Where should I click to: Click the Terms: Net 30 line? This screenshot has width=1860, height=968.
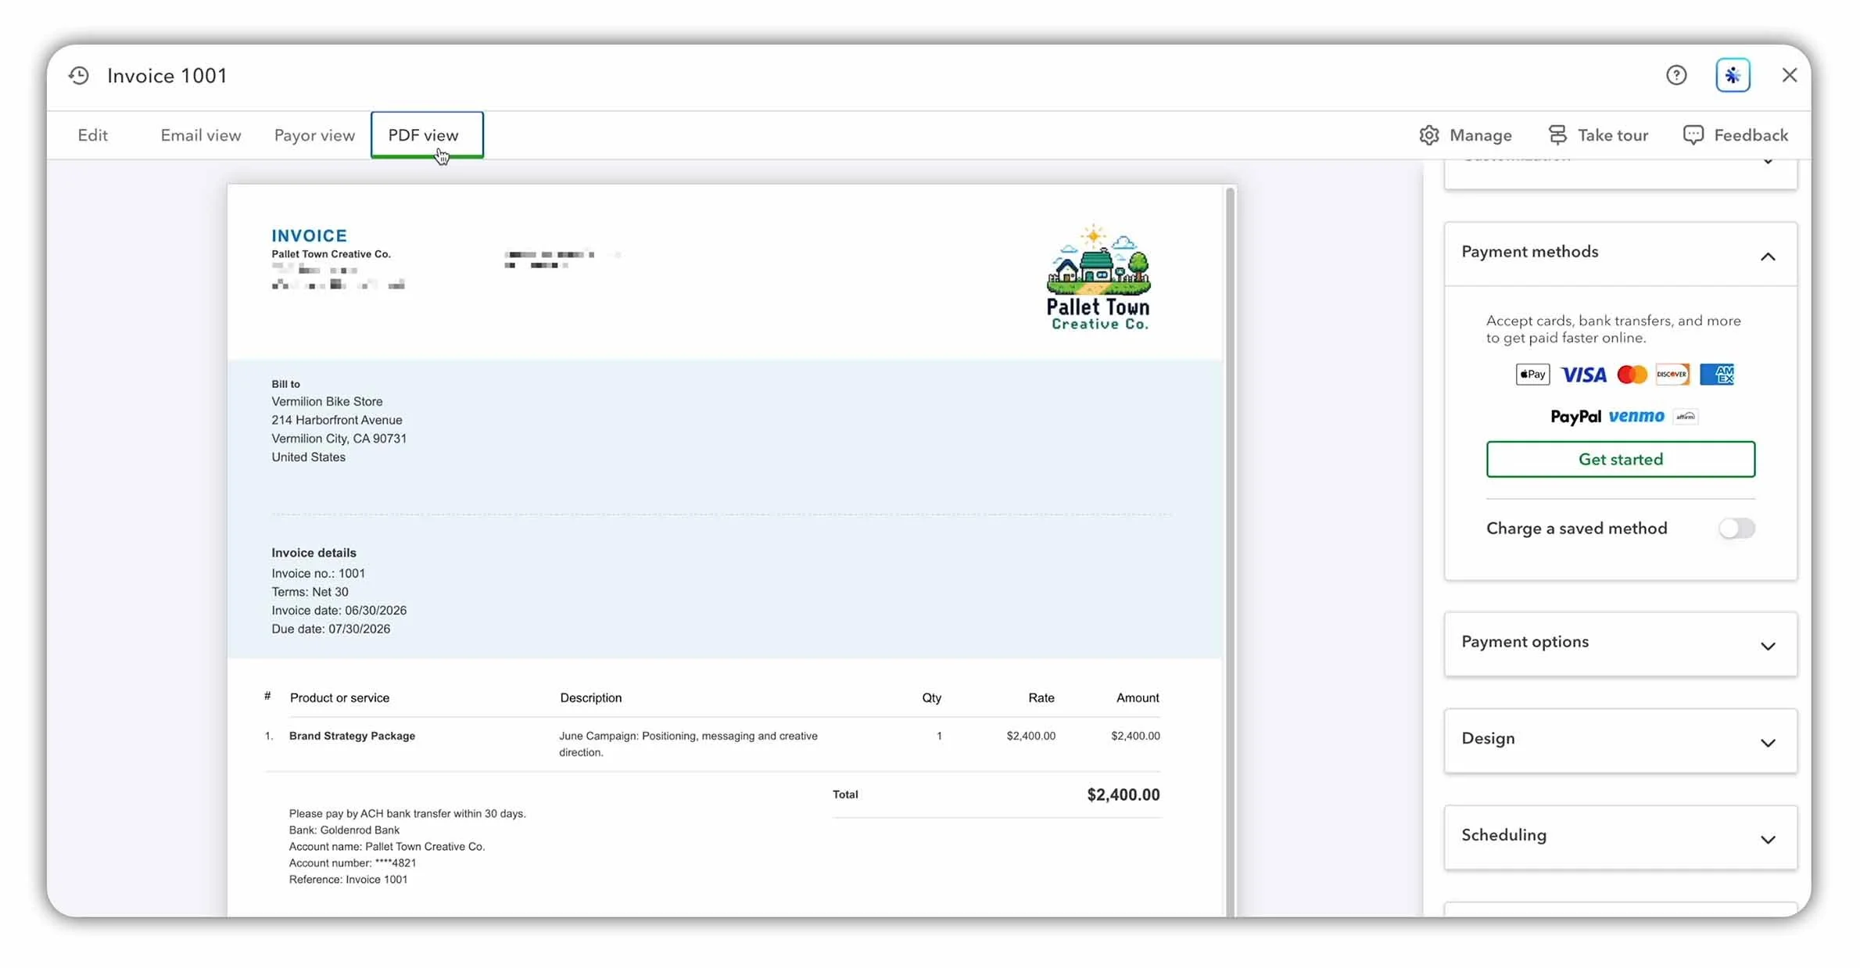(x=310, y=592)
